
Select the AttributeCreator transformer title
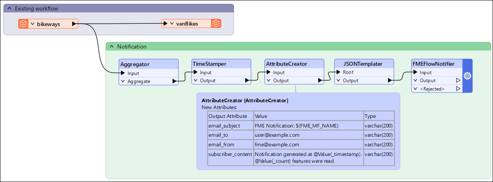(287, 64)
